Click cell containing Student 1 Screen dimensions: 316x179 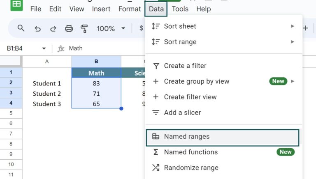pos(47,83)
